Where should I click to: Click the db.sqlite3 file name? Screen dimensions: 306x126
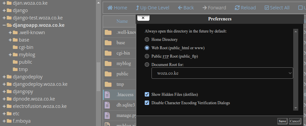pyautogui.click(x=126, y=105)
